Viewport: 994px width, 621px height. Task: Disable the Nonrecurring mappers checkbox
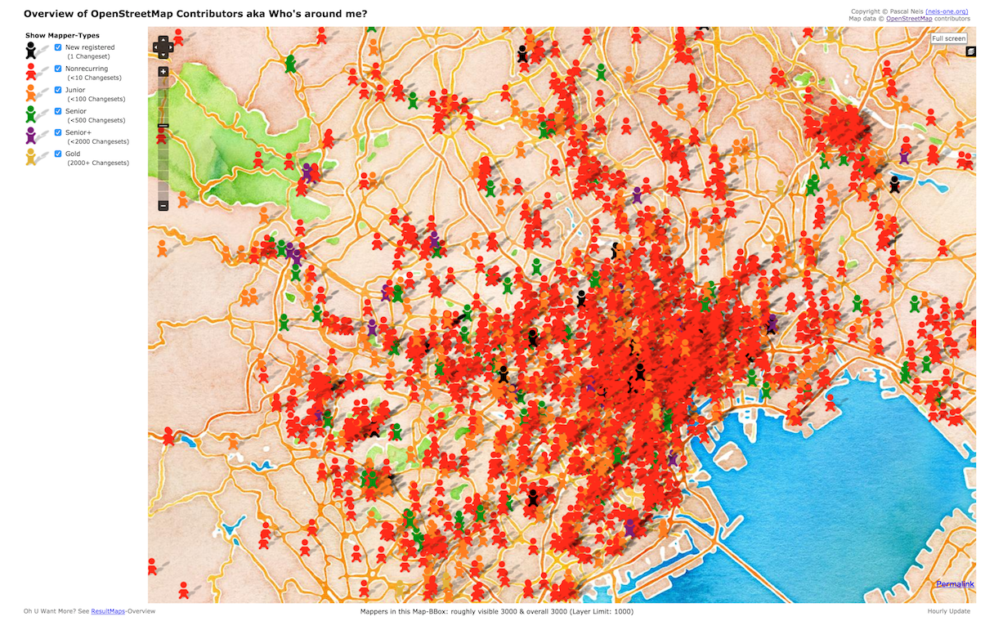tap(58, 69)
